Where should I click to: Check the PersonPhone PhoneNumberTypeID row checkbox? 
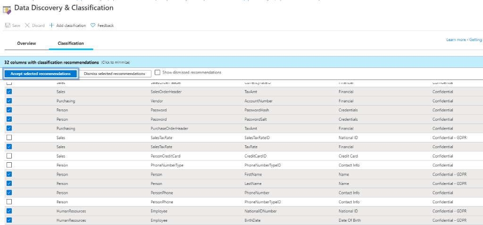tap(9, 202)
